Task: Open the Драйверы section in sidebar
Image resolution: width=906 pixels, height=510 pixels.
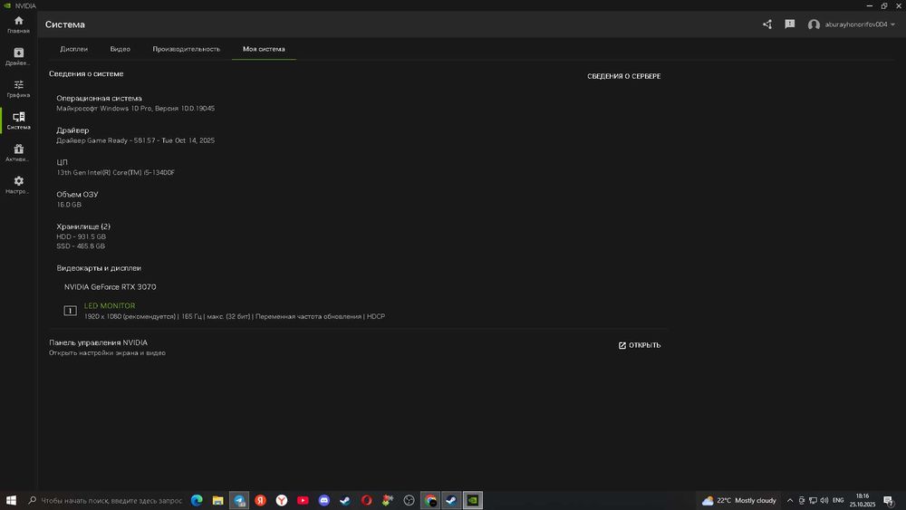Action: coord(18,56)
